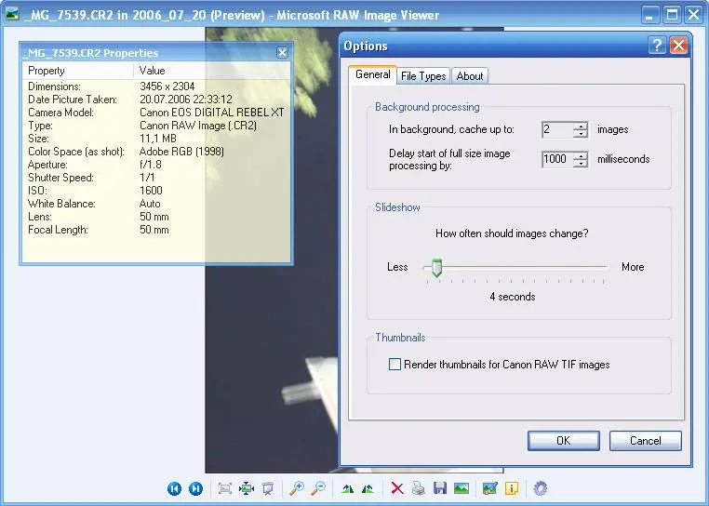
Task: Select the 'Focal Length:' property row
Action: (x=156, y=230)
